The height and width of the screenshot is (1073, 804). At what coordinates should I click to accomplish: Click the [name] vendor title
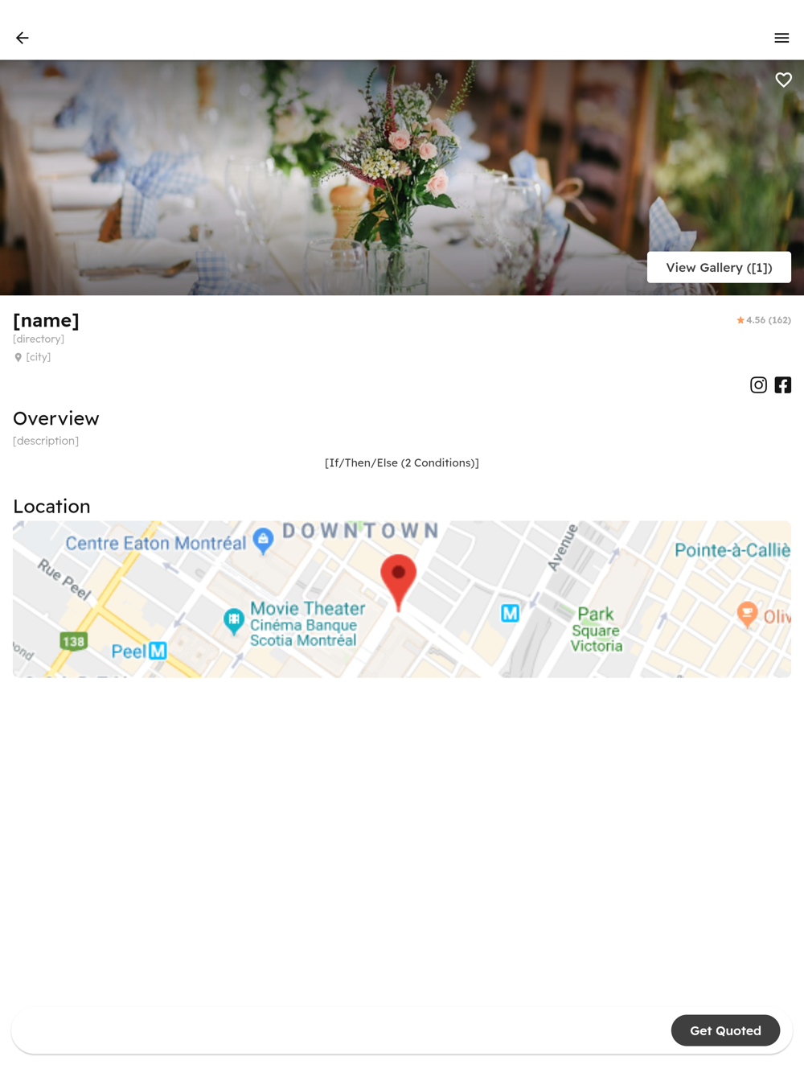click(x=46, y=320)
